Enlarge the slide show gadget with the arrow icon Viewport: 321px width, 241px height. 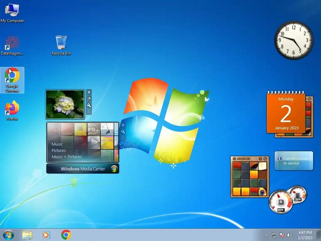pyautogui.click(x=89, y=99)
